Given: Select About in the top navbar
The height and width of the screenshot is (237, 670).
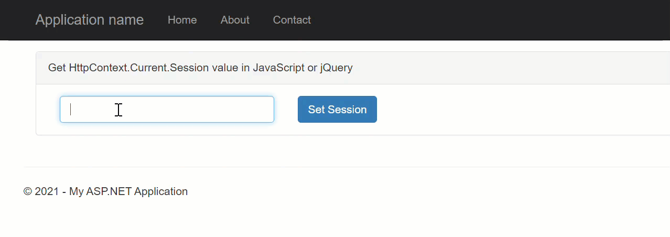Looking at the screenshot, I should [x=235, y=20].
